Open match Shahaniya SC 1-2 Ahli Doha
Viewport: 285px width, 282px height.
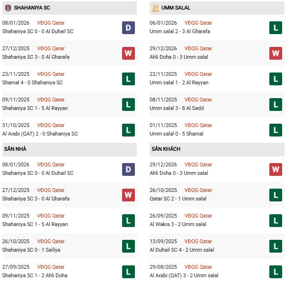35,275
